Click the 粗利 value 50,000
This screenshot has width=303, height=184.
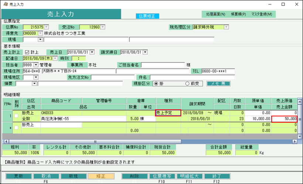15,153
